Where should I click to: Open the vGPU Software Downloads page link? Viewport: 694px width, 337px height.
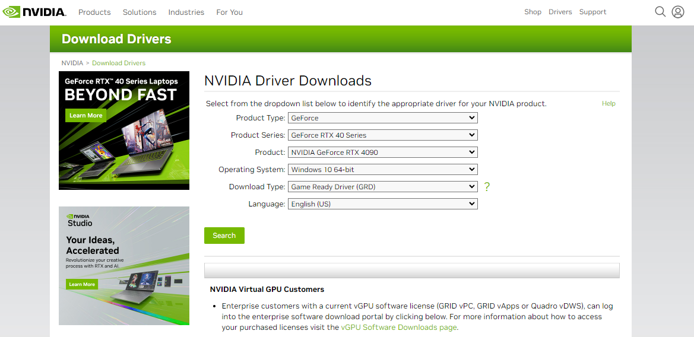pyautogui.click(x=398, y=328)
